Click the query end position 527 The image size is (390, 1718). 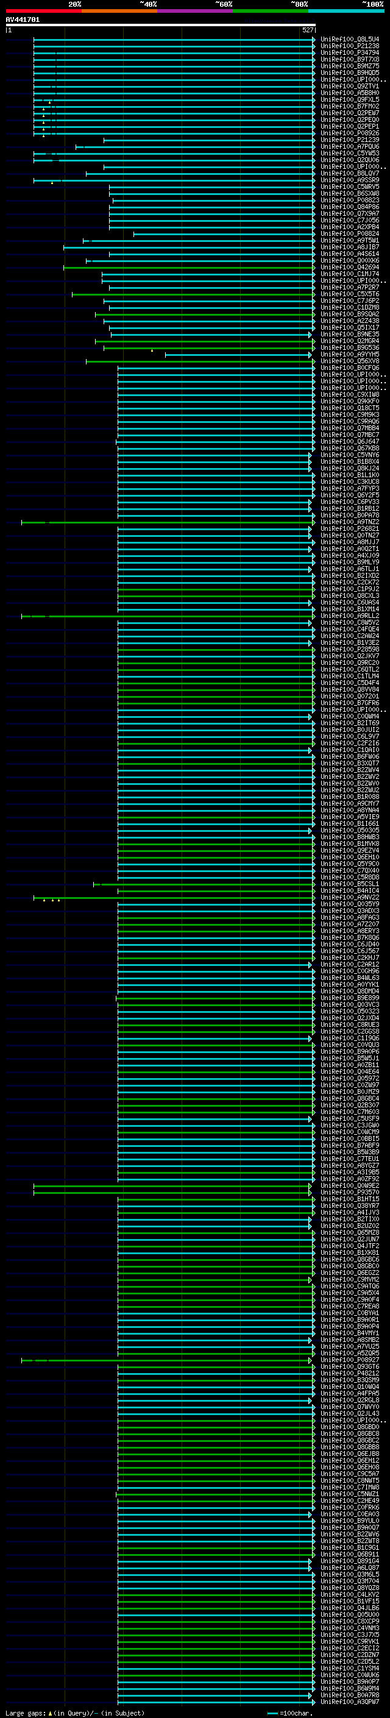click(x=307, y=30)
